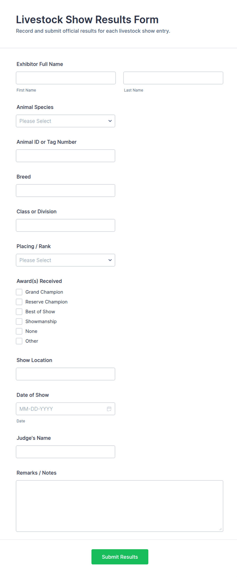Check the Grand Champion award
237x577 pixels.
[x=19, y=292]
